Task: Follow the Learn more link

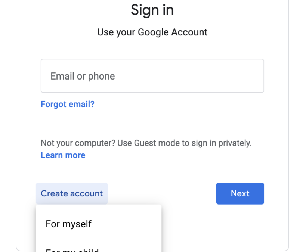Action: coord(63,155)
